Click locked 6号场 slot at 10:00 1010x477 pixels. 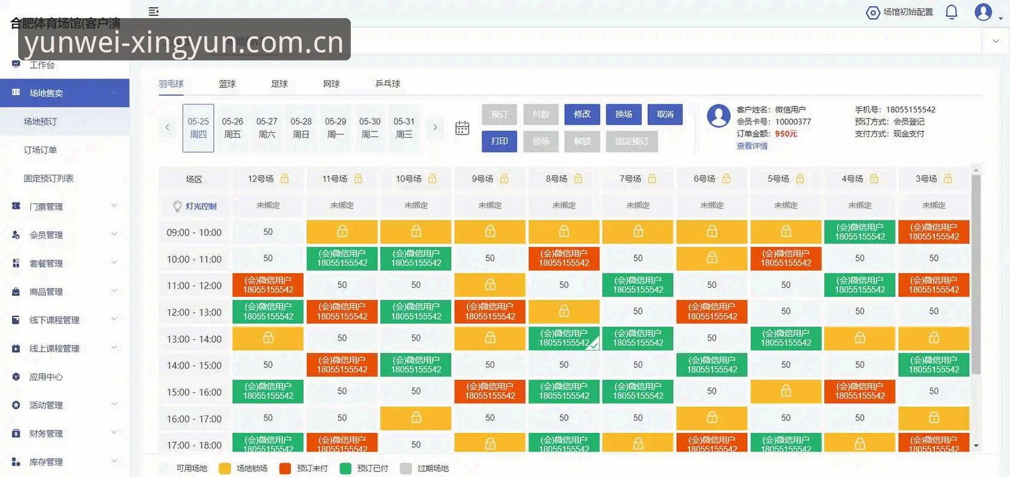pyautogui.click(x=712, y=258)
